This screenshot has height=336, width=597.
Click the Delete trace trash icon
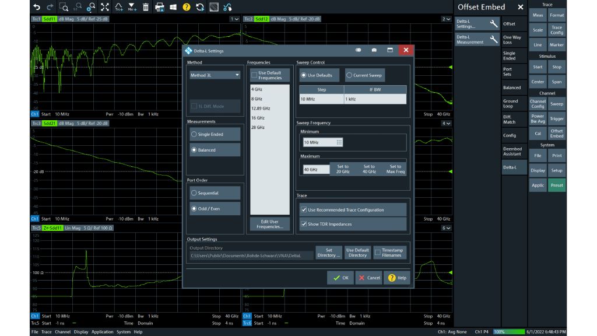coord(146,8)
